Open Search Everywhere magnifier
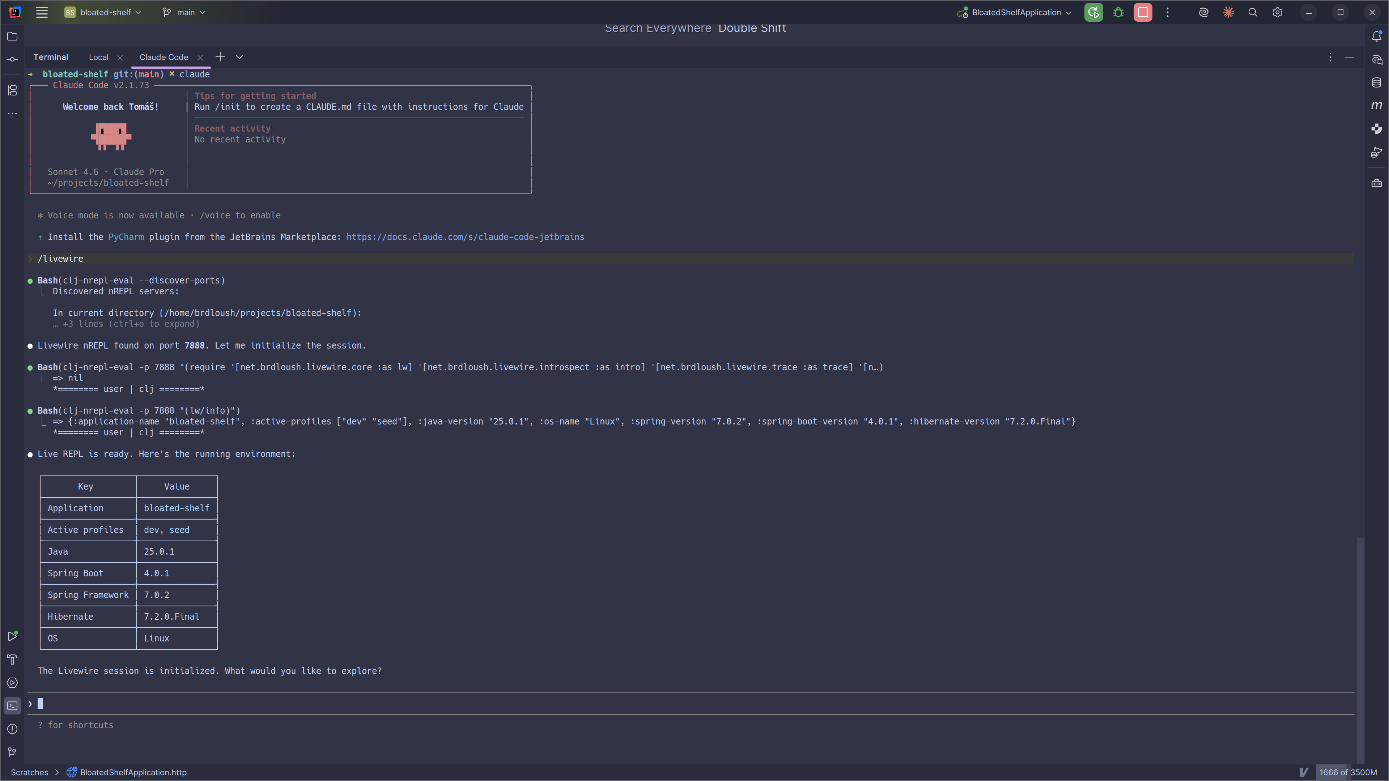The height and width of the screenshot is (781, 1389). (1253, 12)
